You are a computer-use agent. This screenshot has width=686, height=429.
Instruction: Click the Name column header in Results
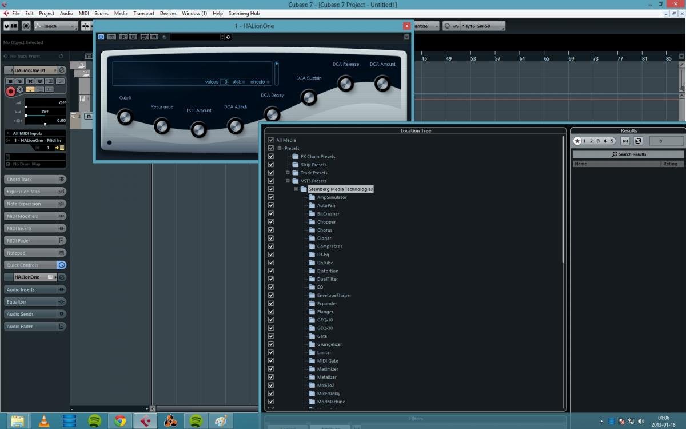616,164
